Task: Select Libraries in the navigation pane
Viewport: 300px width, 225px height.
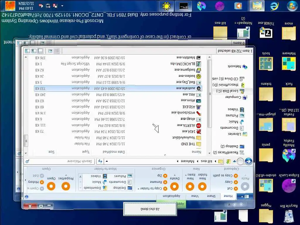Action: (x=237, y=134)
